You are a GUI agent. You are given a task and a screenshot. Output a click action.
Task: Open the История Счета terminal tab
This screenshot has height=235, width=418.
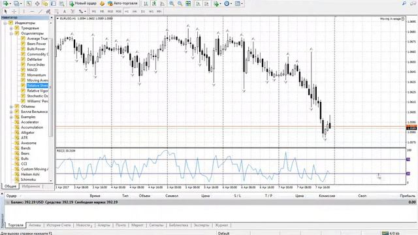(59, 225)
